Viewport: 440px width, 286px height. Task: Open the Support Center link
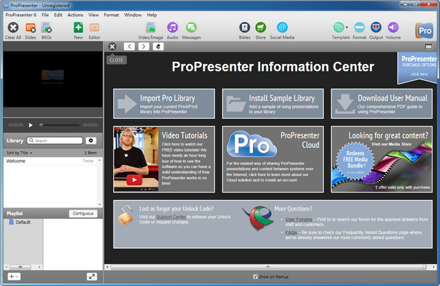(171, 217)
